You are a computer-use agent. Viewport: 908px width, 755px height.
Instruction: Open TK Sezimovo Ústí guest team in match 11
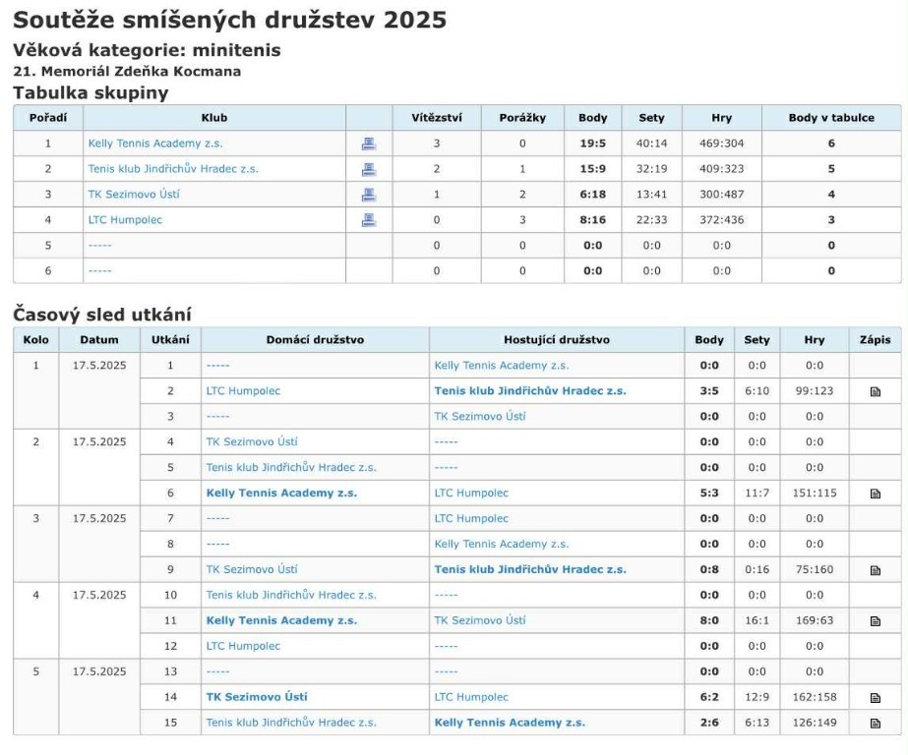tap(480, 620)
